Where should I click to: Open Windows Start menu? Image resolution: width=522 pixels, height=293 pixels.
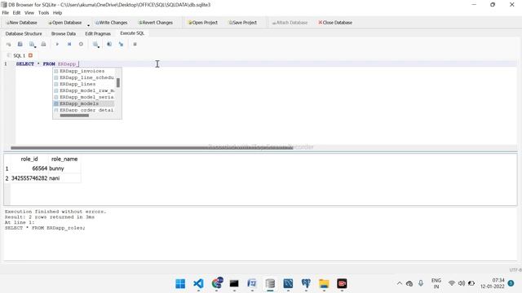(x=180, y=283)
